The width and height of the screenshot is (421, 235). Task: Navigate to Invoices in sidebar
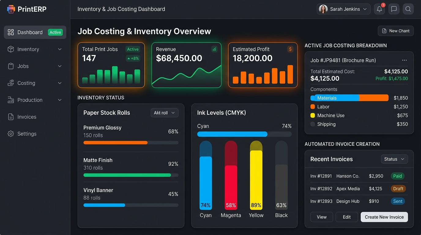point(35,117)
